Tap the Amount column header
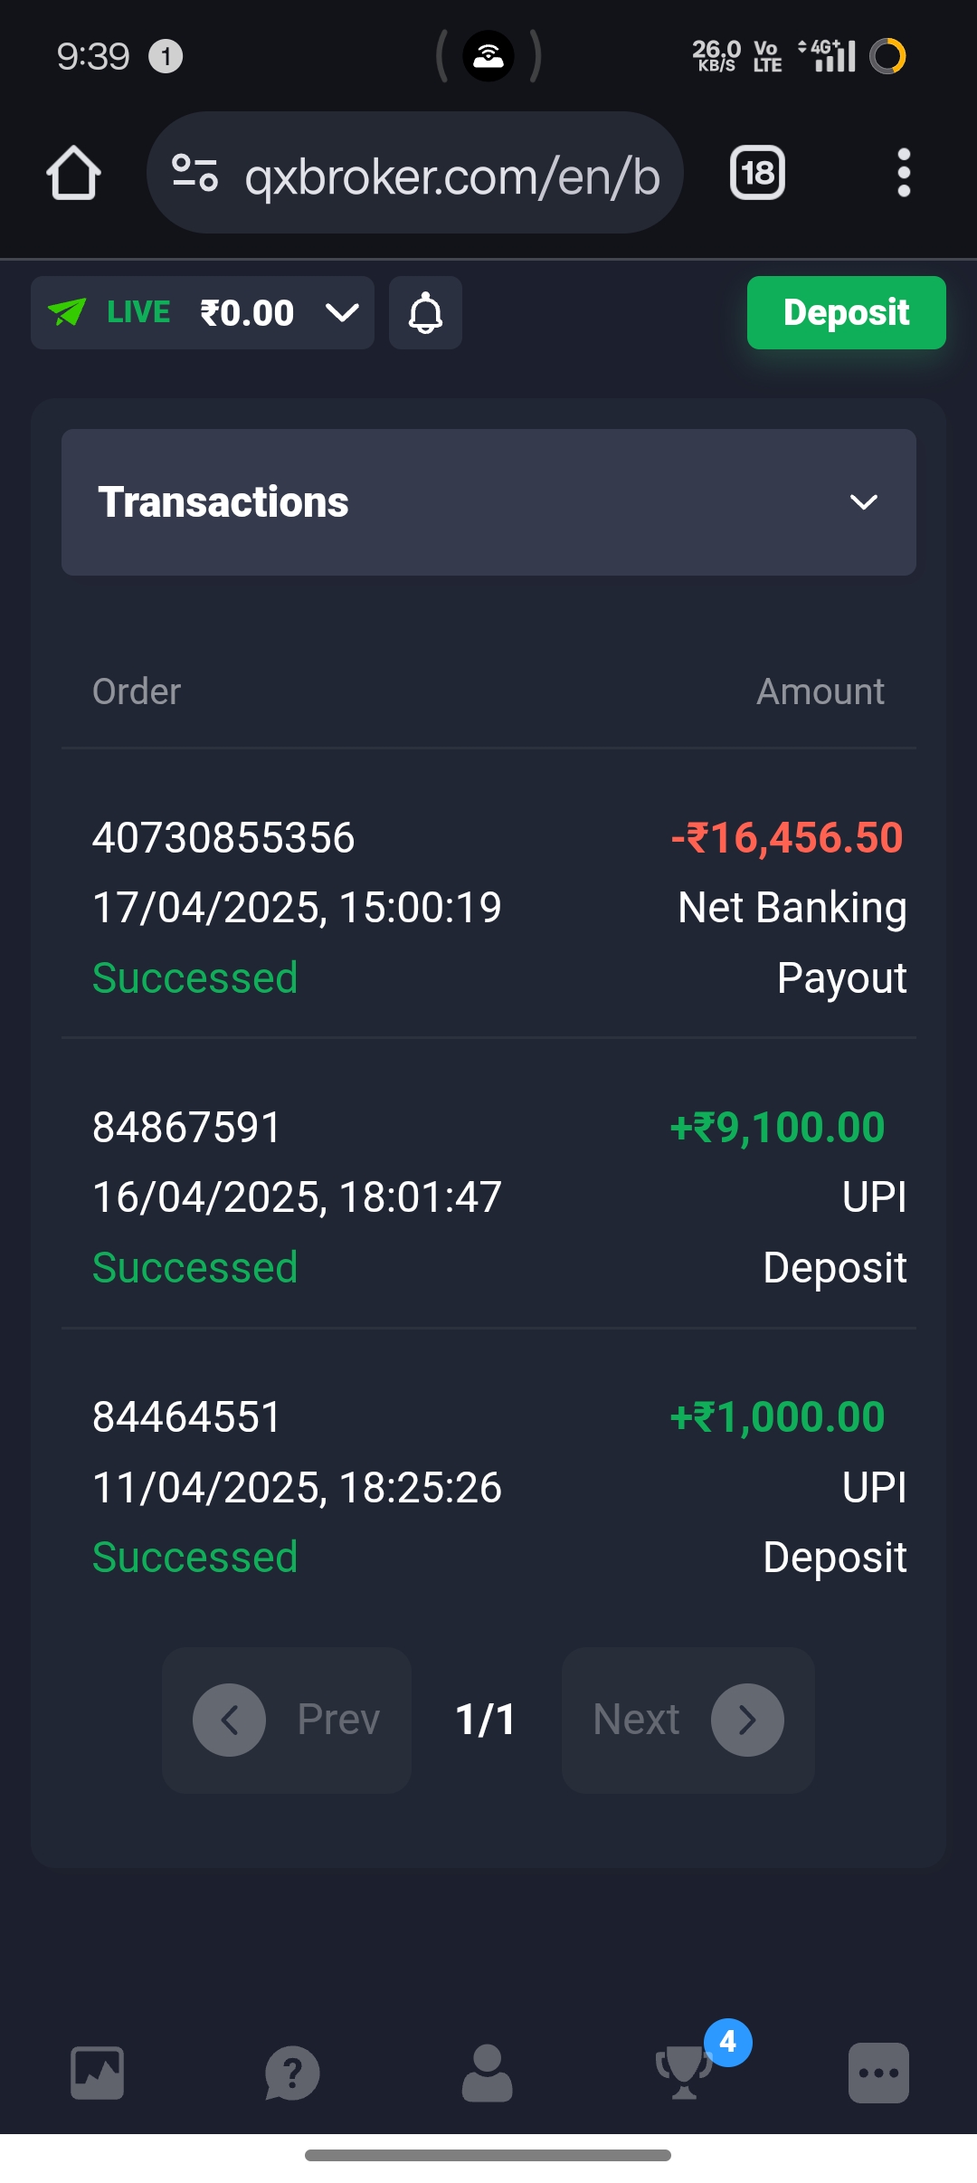977x2183 pixels. click(x=820, y=691)
